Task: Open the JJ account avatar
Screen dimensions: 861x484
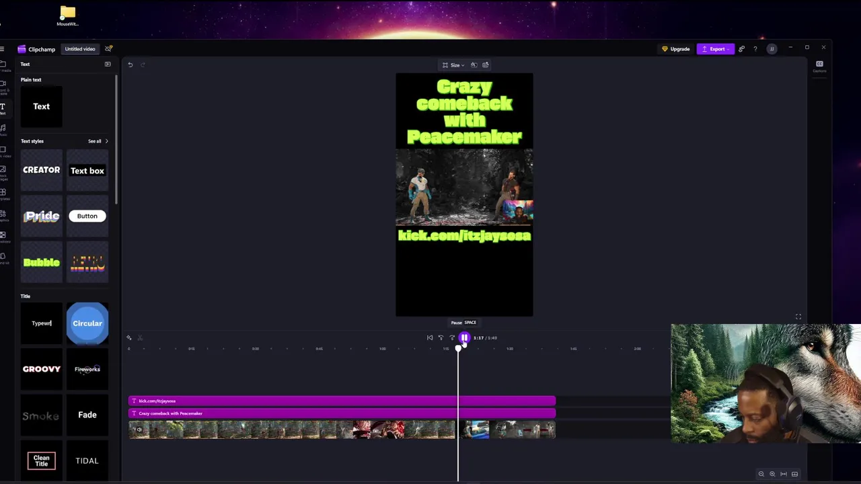Action: point(772,49)
